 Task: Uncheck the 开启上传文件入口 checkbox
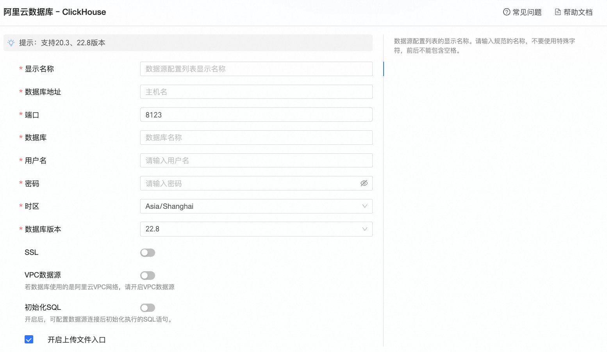[29, 340]
